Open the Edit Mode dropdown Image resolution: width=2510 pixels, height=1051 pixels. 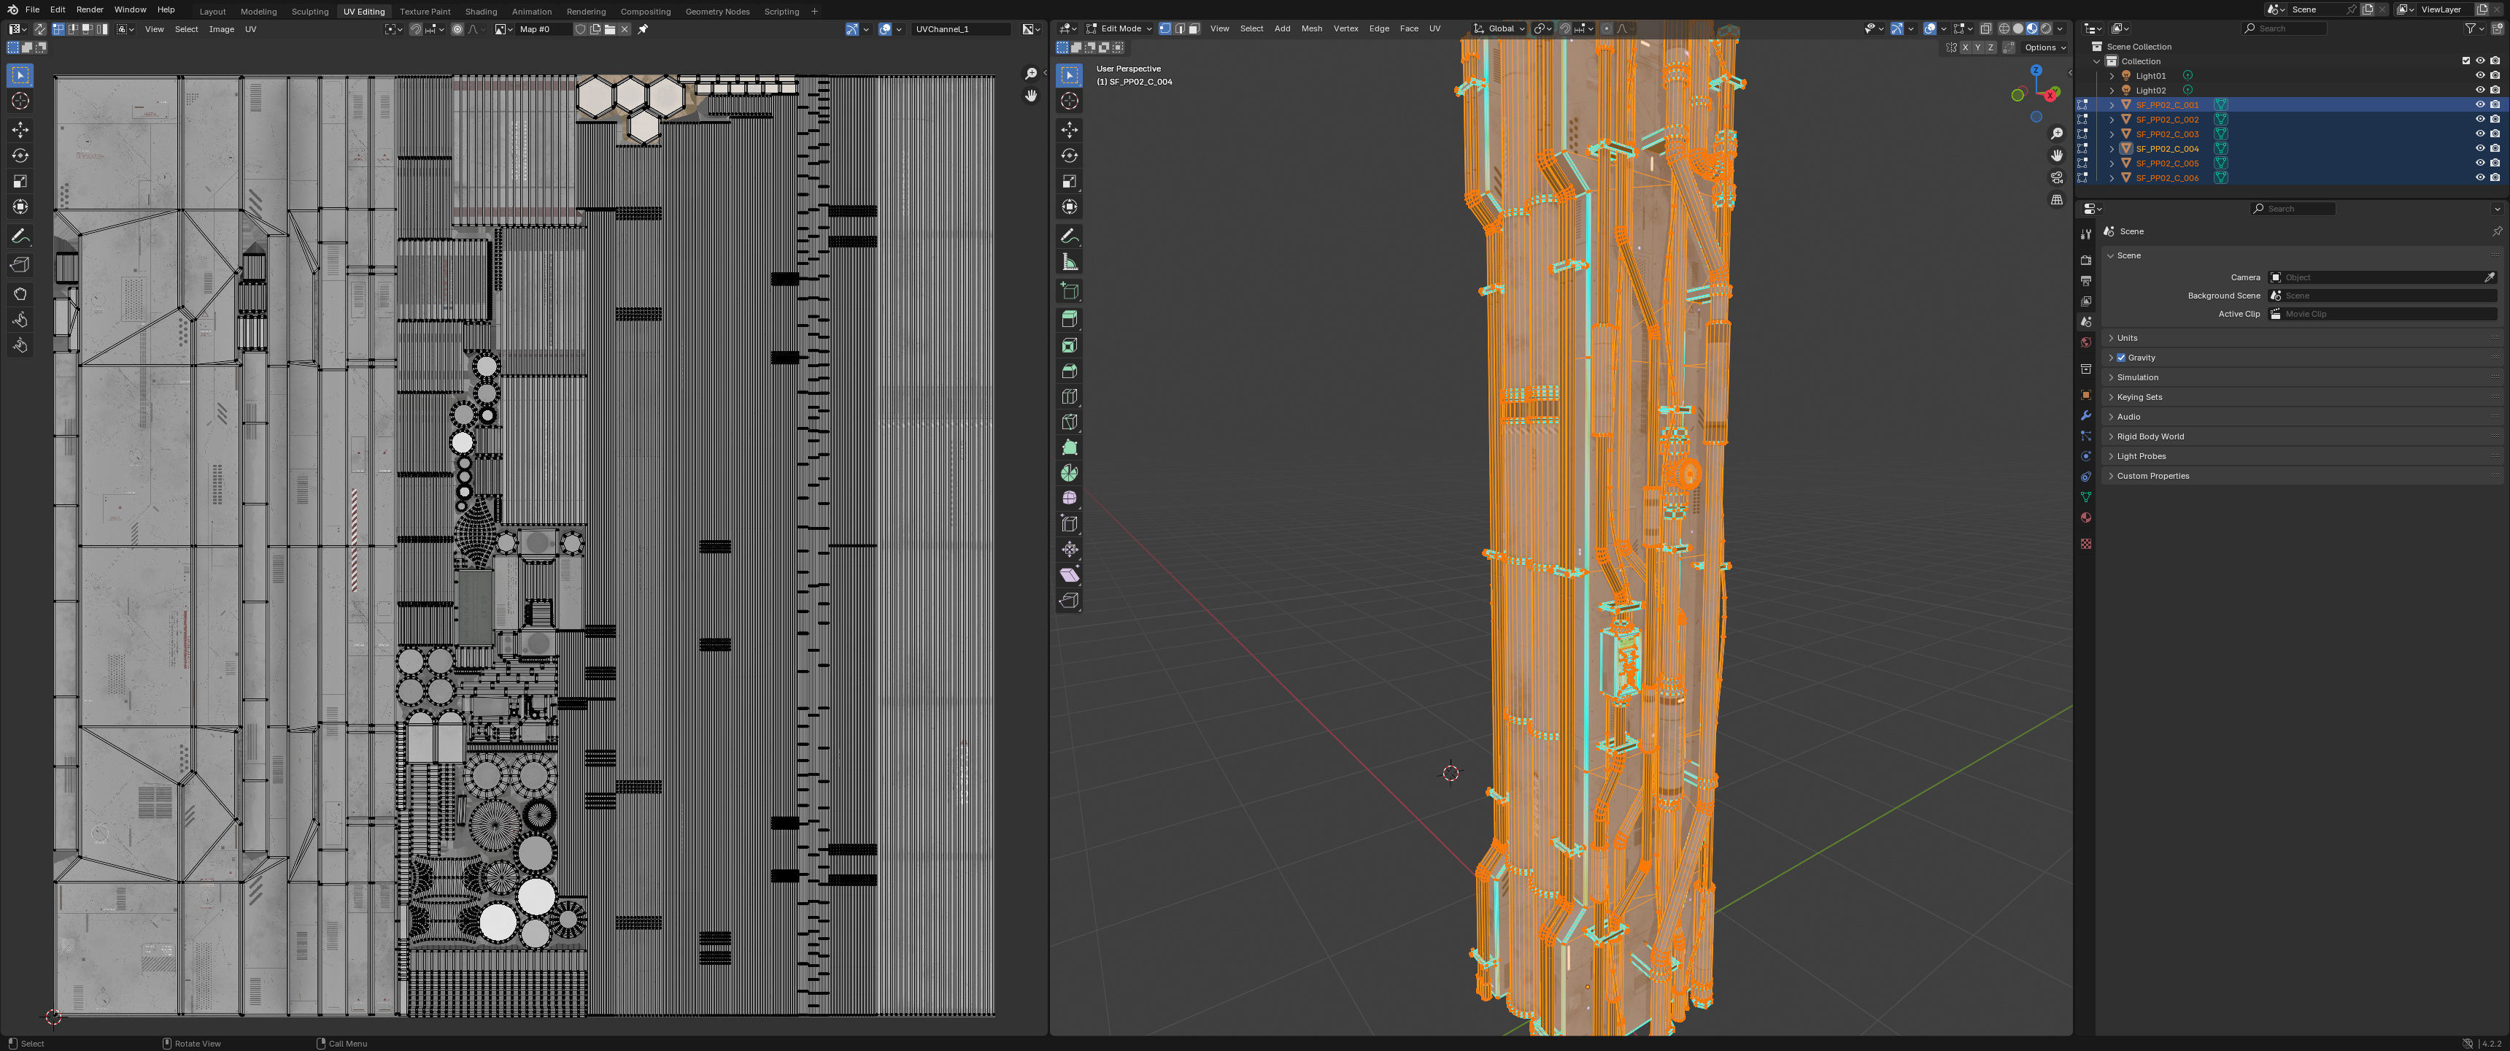[x=1119, y=28]
